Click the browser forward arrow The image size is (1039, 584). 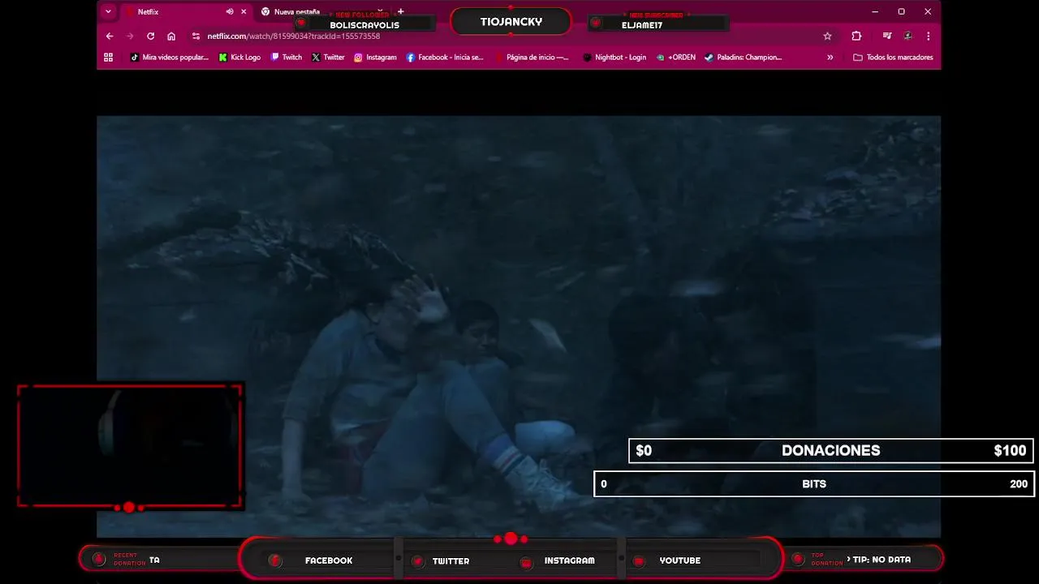130,36
